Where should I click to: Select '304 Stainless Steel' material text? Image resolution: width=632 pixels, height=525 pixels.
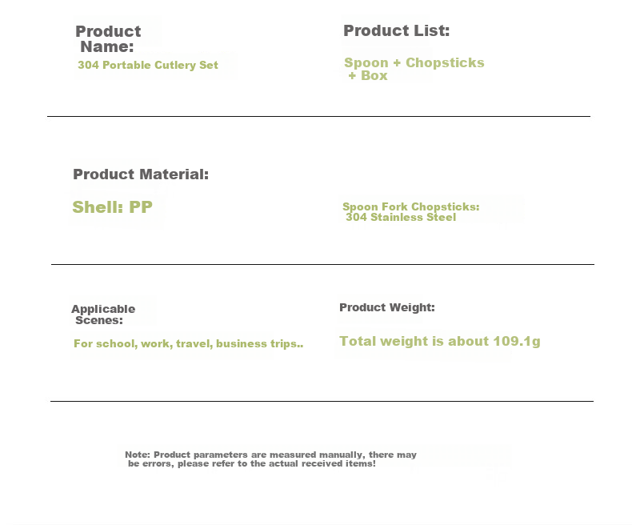click(401, 218)
